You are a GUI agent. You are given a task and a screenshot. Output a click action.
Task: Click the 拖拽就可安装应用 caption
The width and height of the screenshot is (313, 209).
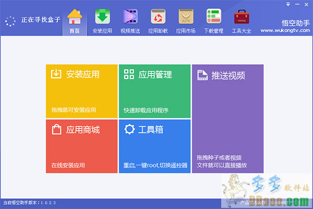coord(74,110)
